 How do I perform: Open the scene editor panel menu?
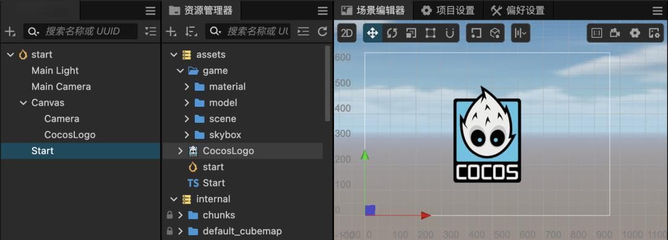657,10
